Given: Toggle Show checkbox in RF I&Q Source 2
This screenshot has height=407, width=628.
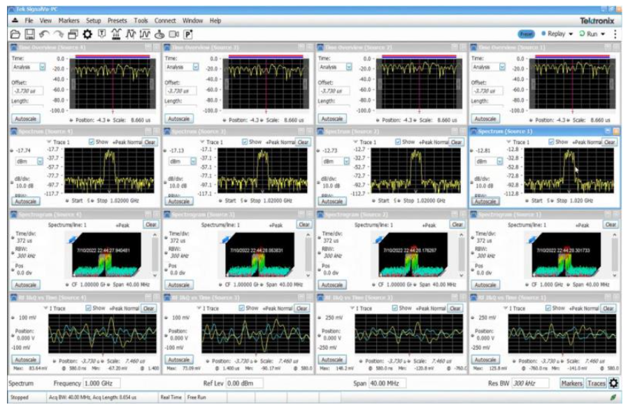Looking at the screenshot, I should pyautogui.click(x=395, y=308).
